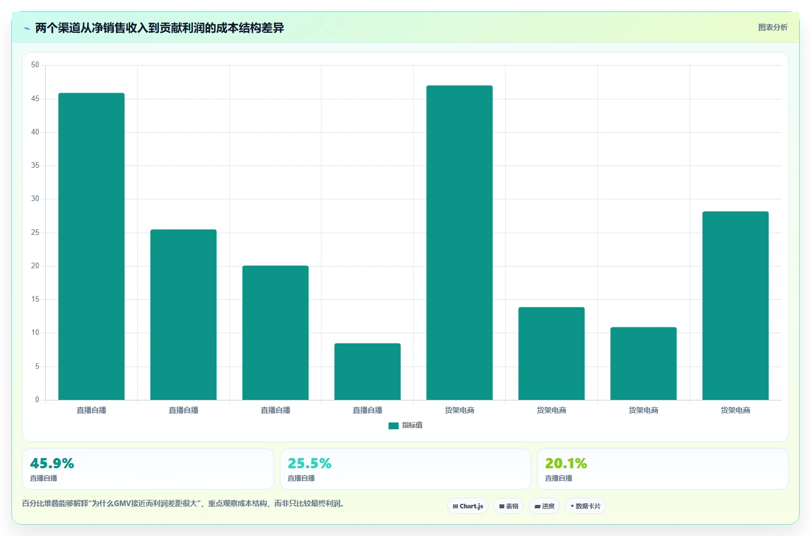Click the 图表分析 tag in the header

click(773, 27)
